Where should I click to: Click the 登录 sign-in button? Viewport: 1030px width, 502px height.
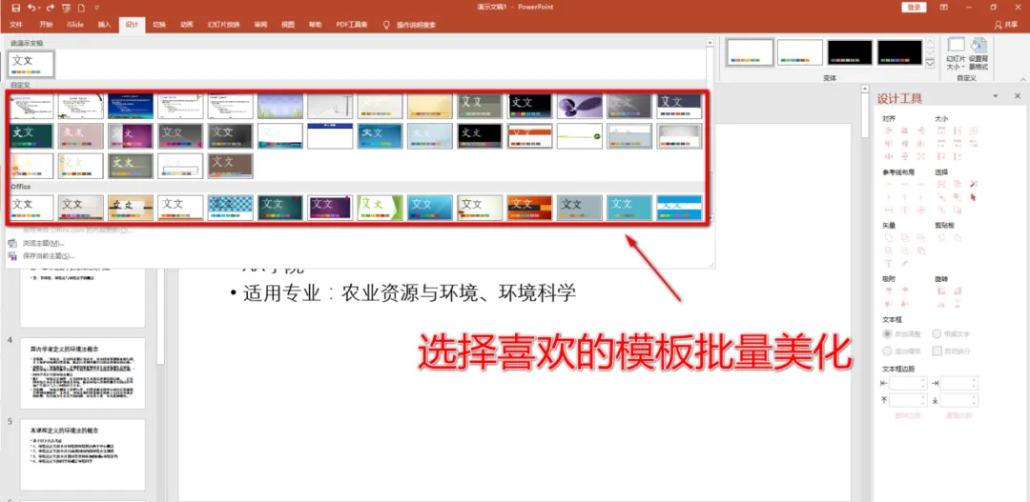pos(914,8)
